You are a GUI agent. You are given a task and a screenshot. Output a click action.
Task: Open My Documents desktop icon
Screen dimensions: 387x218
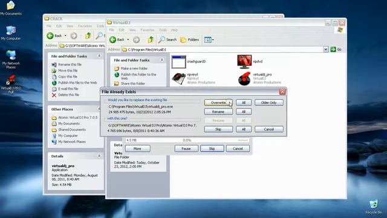tap(11, 8)
